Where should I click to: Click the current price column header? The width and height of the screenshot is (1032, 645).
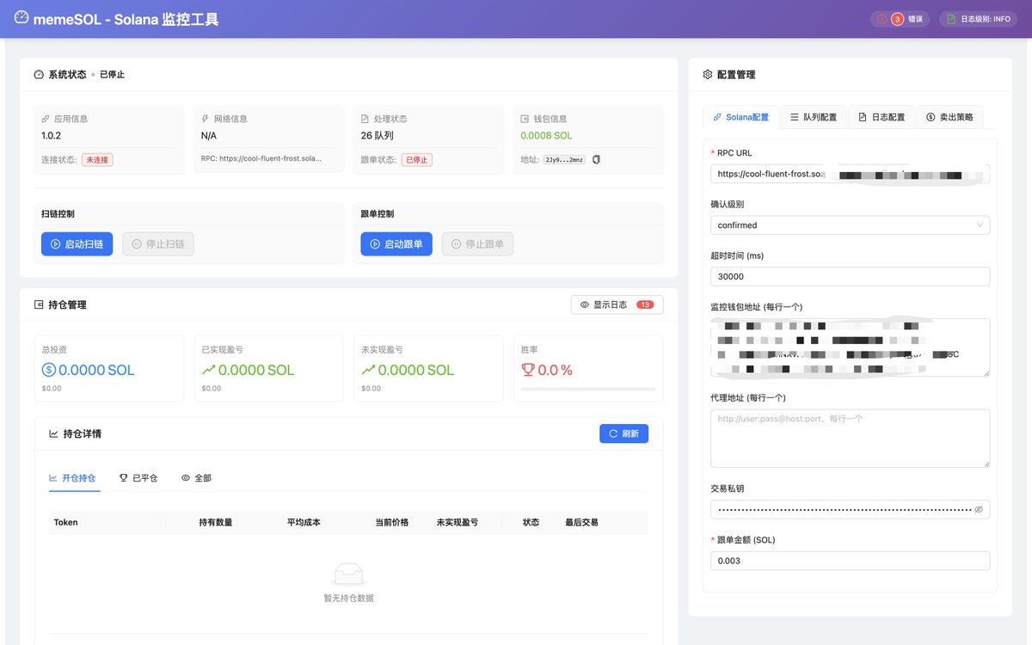(392, 522)
